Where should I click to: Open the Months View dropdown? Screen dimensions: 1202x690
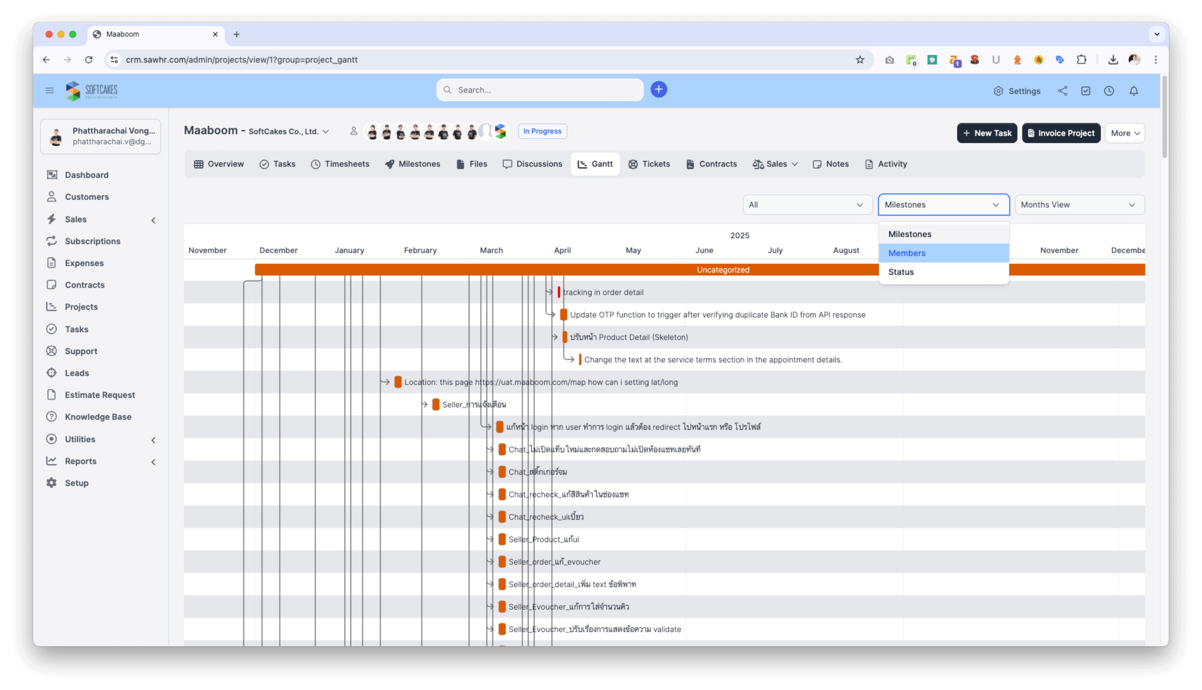coord(1079,205)
